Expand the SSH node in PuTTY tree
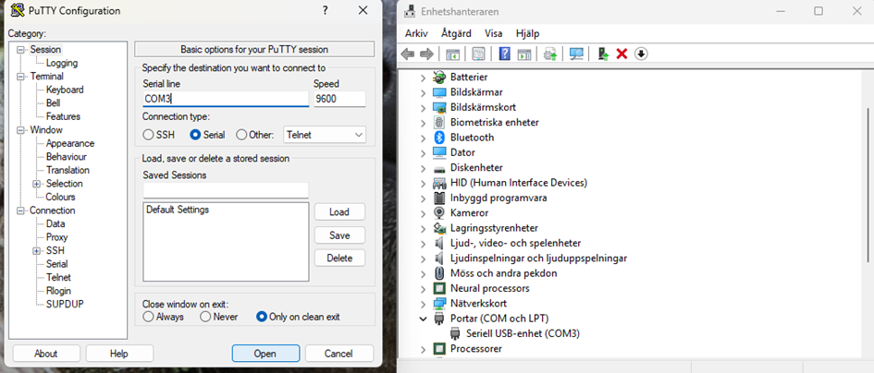Image resolution: width=874 pixels, height=373 pixels. pos(37,250)
